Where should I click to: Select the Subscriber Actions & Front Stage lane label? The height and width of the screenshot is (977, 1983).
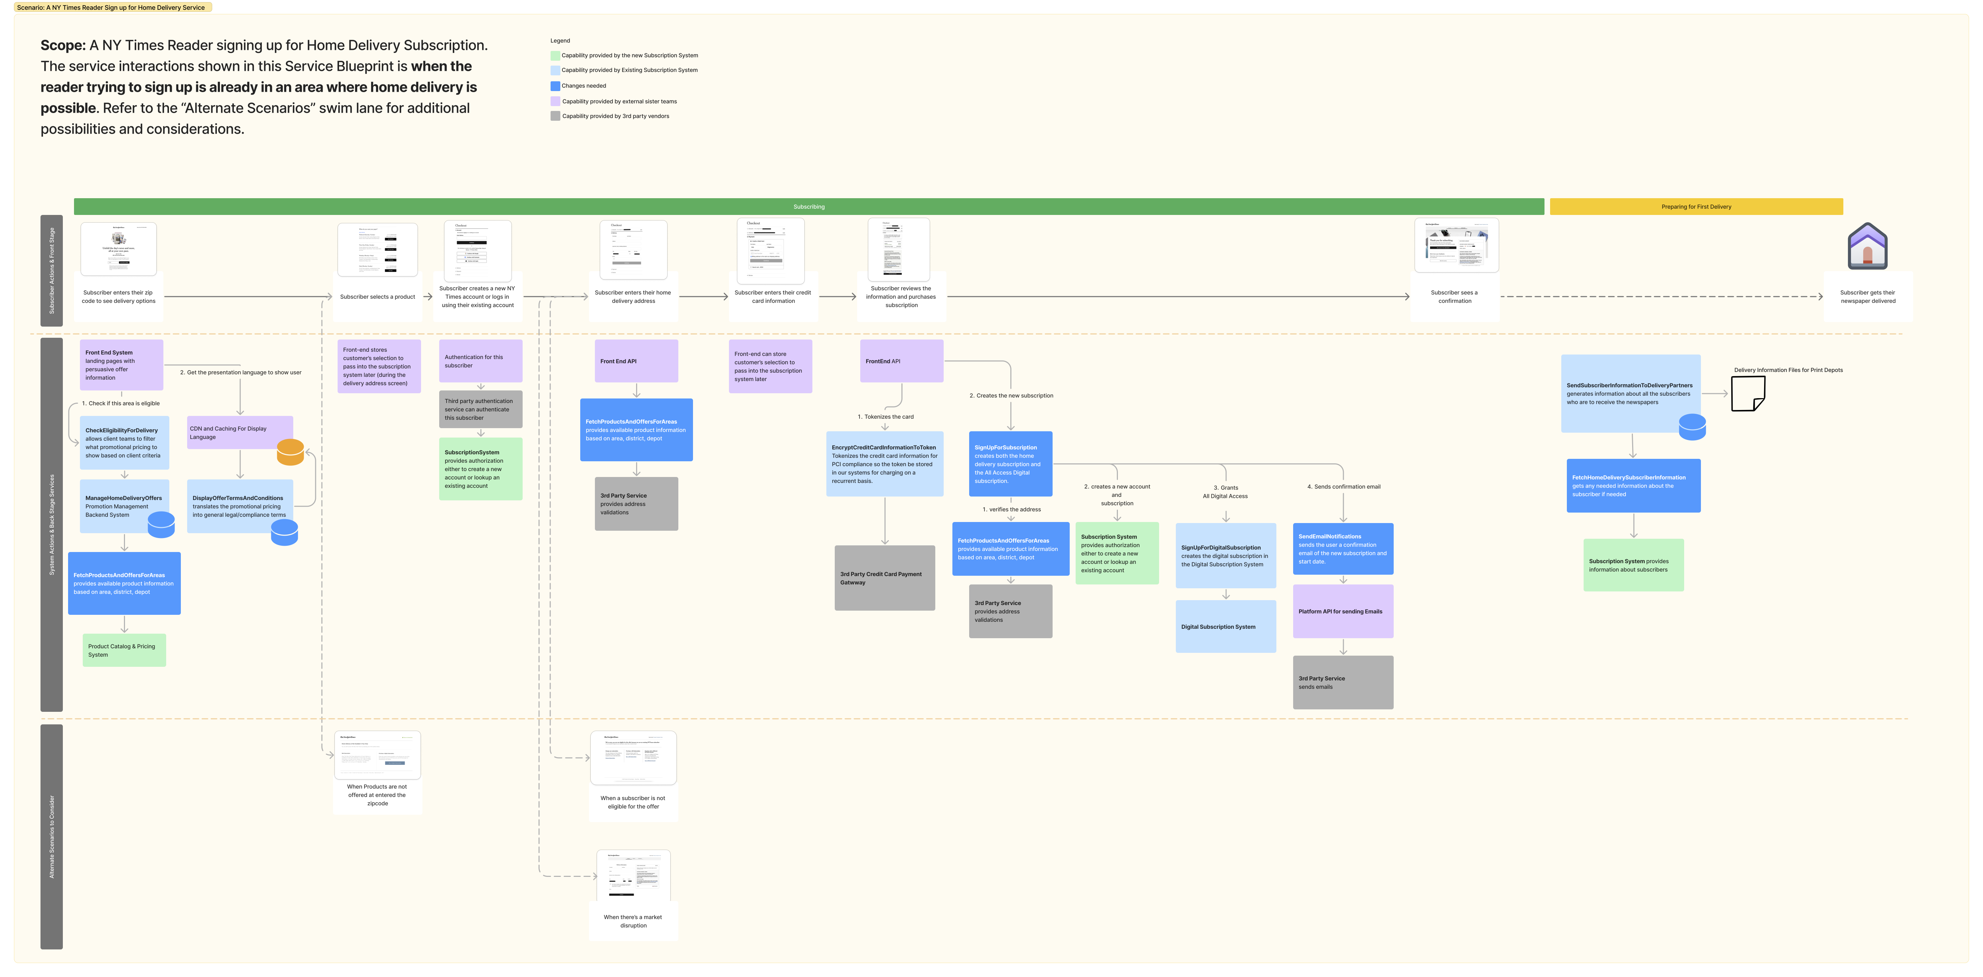tap(52, 271)
